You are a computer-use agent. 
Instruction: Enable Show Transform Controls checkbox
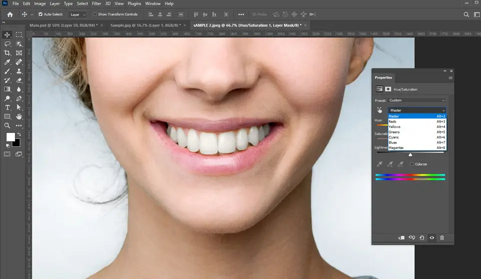click(95, 14)
